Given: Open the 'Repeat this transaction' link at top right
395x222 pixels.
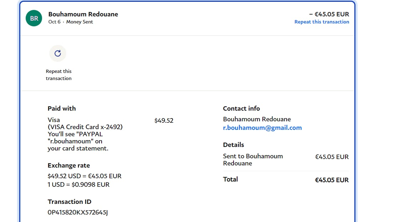Looking at the screenshot, I should 322,22.
